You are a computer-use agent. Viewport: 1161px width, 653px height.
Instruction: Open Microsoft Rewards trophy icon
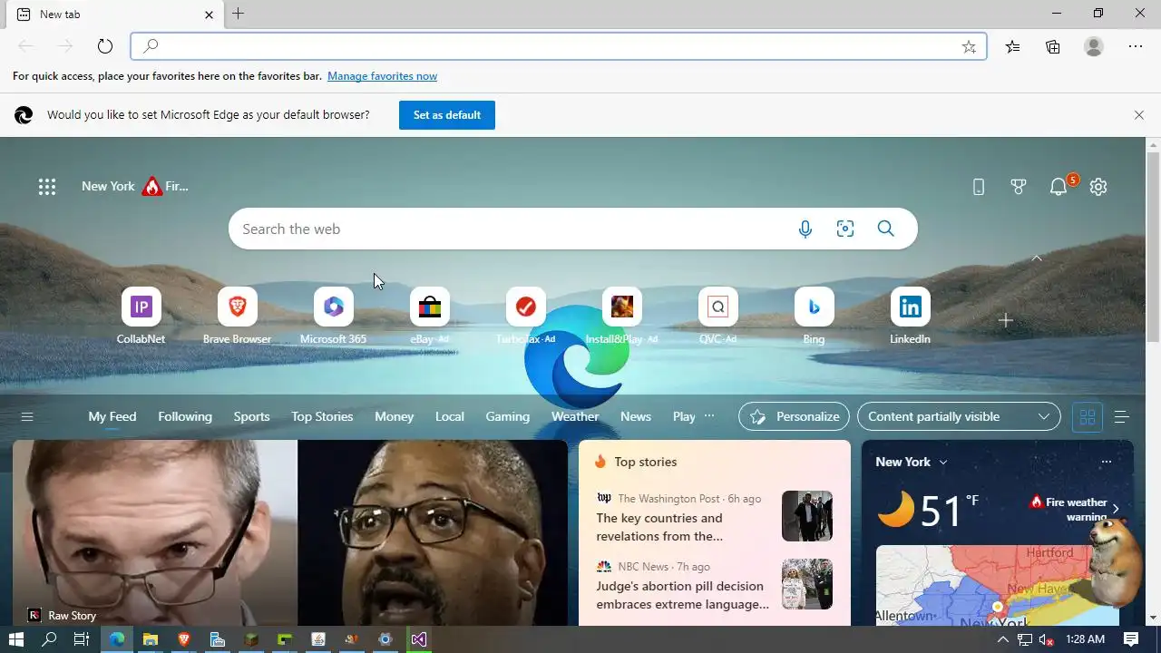[x=1019, y=187]
